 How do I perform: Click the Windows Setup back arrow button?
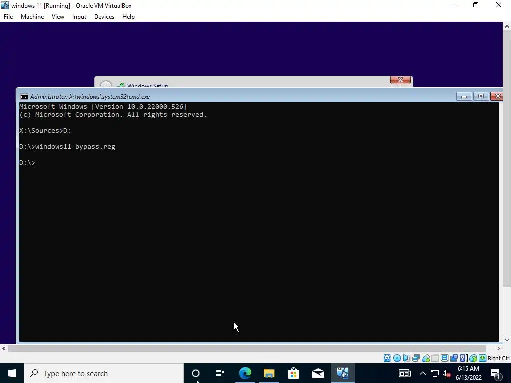point(106,84)
